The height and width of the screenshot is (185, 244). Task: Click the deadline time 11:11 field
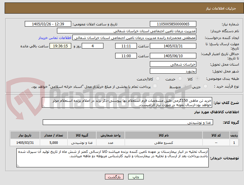pos(126,46)
